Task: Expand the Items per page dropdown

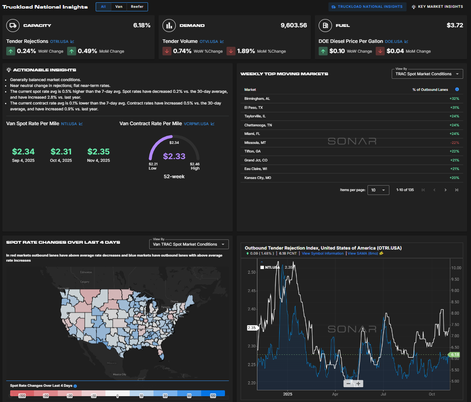Action: (x=378, y=190)
